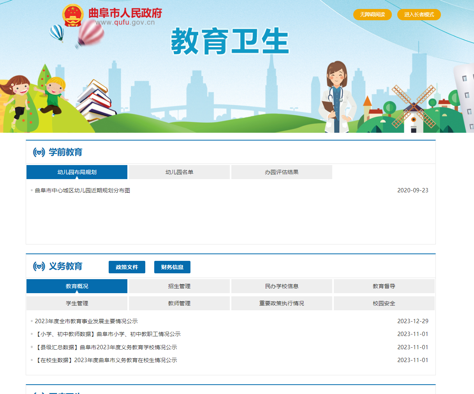Click the 财务信息 button
The width and height of the screenshot is (474, 394).
click(x=172, y=267)
